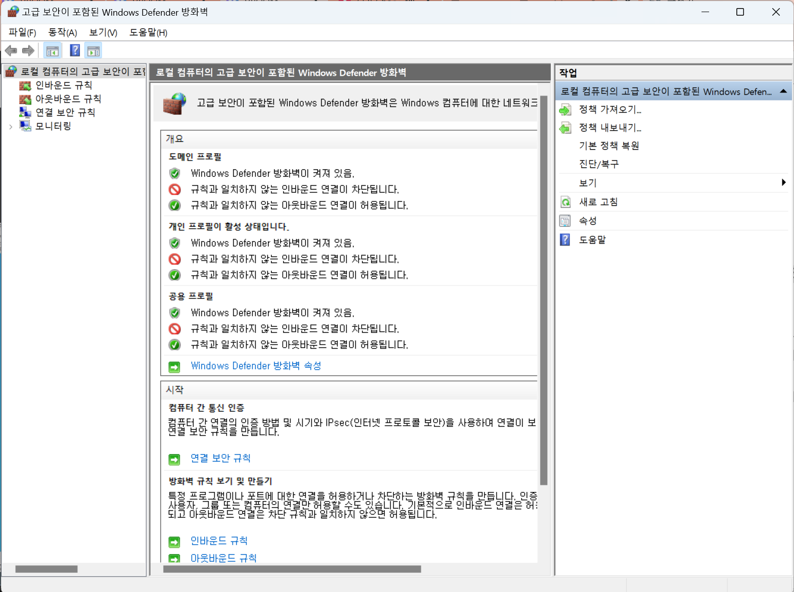Image resolution: width=794 pixels, height=592 pixels.
Task: Open the 보기 submenu arrow in actions pane
Action: click(x=783, y=182)
